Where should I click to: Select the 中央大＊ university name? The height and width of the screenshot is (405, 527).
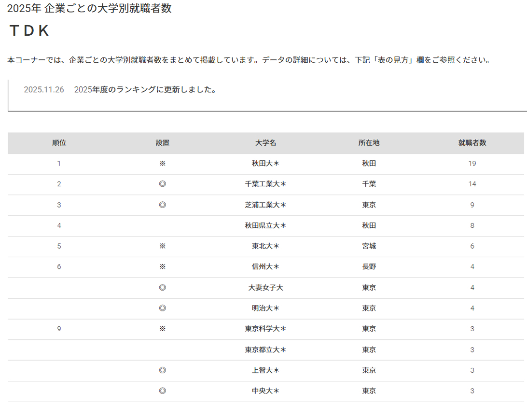[265, 391]
